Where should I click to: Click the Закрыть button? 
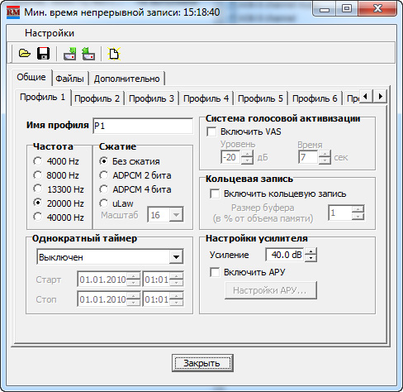pos(202,363)
